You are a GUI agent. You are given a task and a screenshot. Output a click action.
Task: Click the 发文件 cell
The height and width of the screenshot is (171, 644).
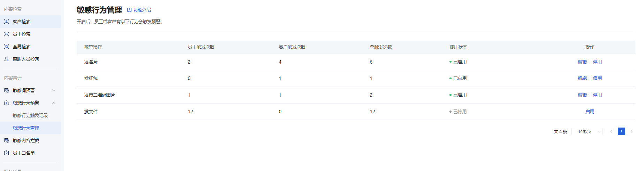pyautogui.click(x=91, y=112)
